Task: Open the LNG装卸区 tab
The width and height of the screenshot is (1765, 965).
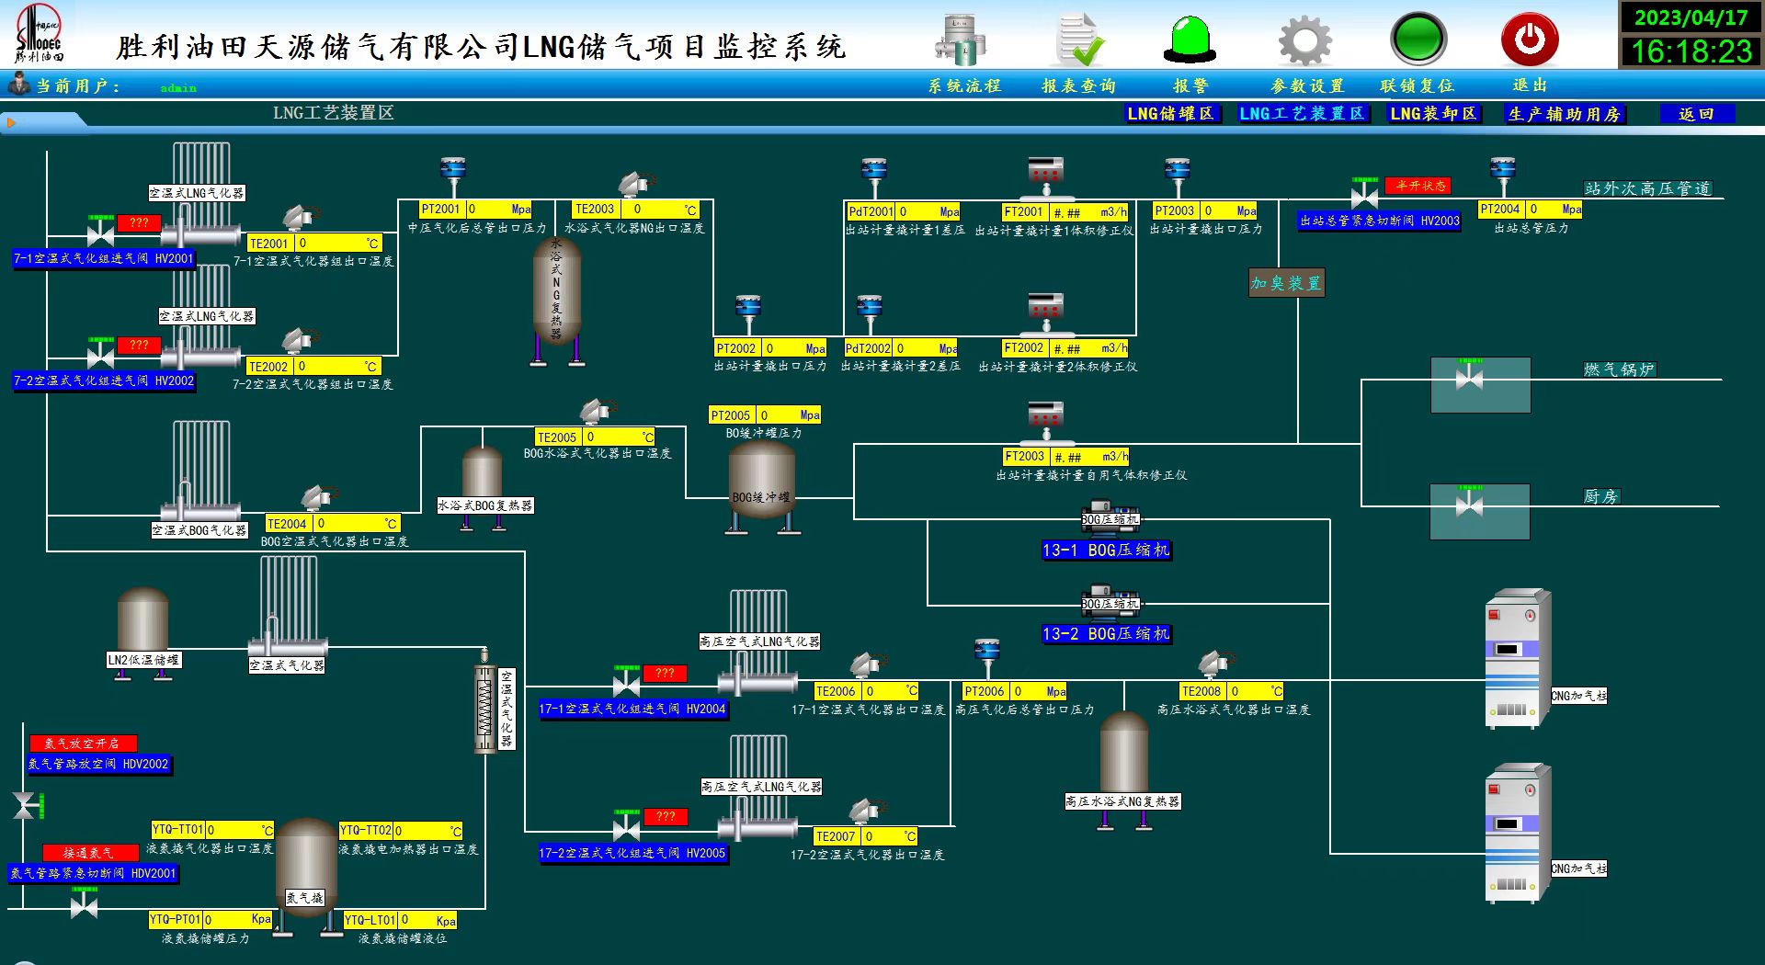Action: 1433,114
